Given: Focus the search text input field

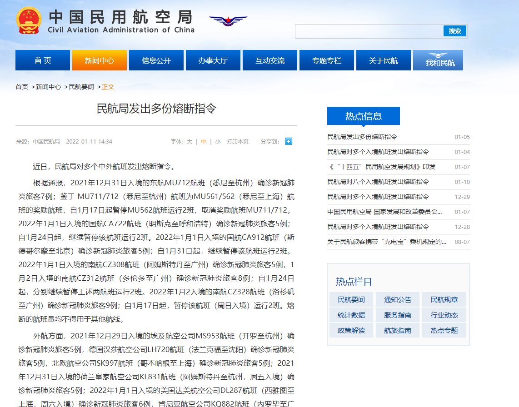Looking at the screenshot, I should (x=369, y=31).
